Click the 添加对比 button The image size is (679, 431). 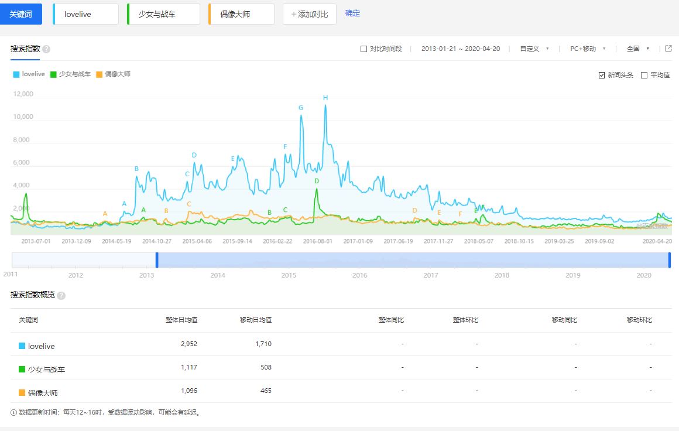click(x=310, y=14)
